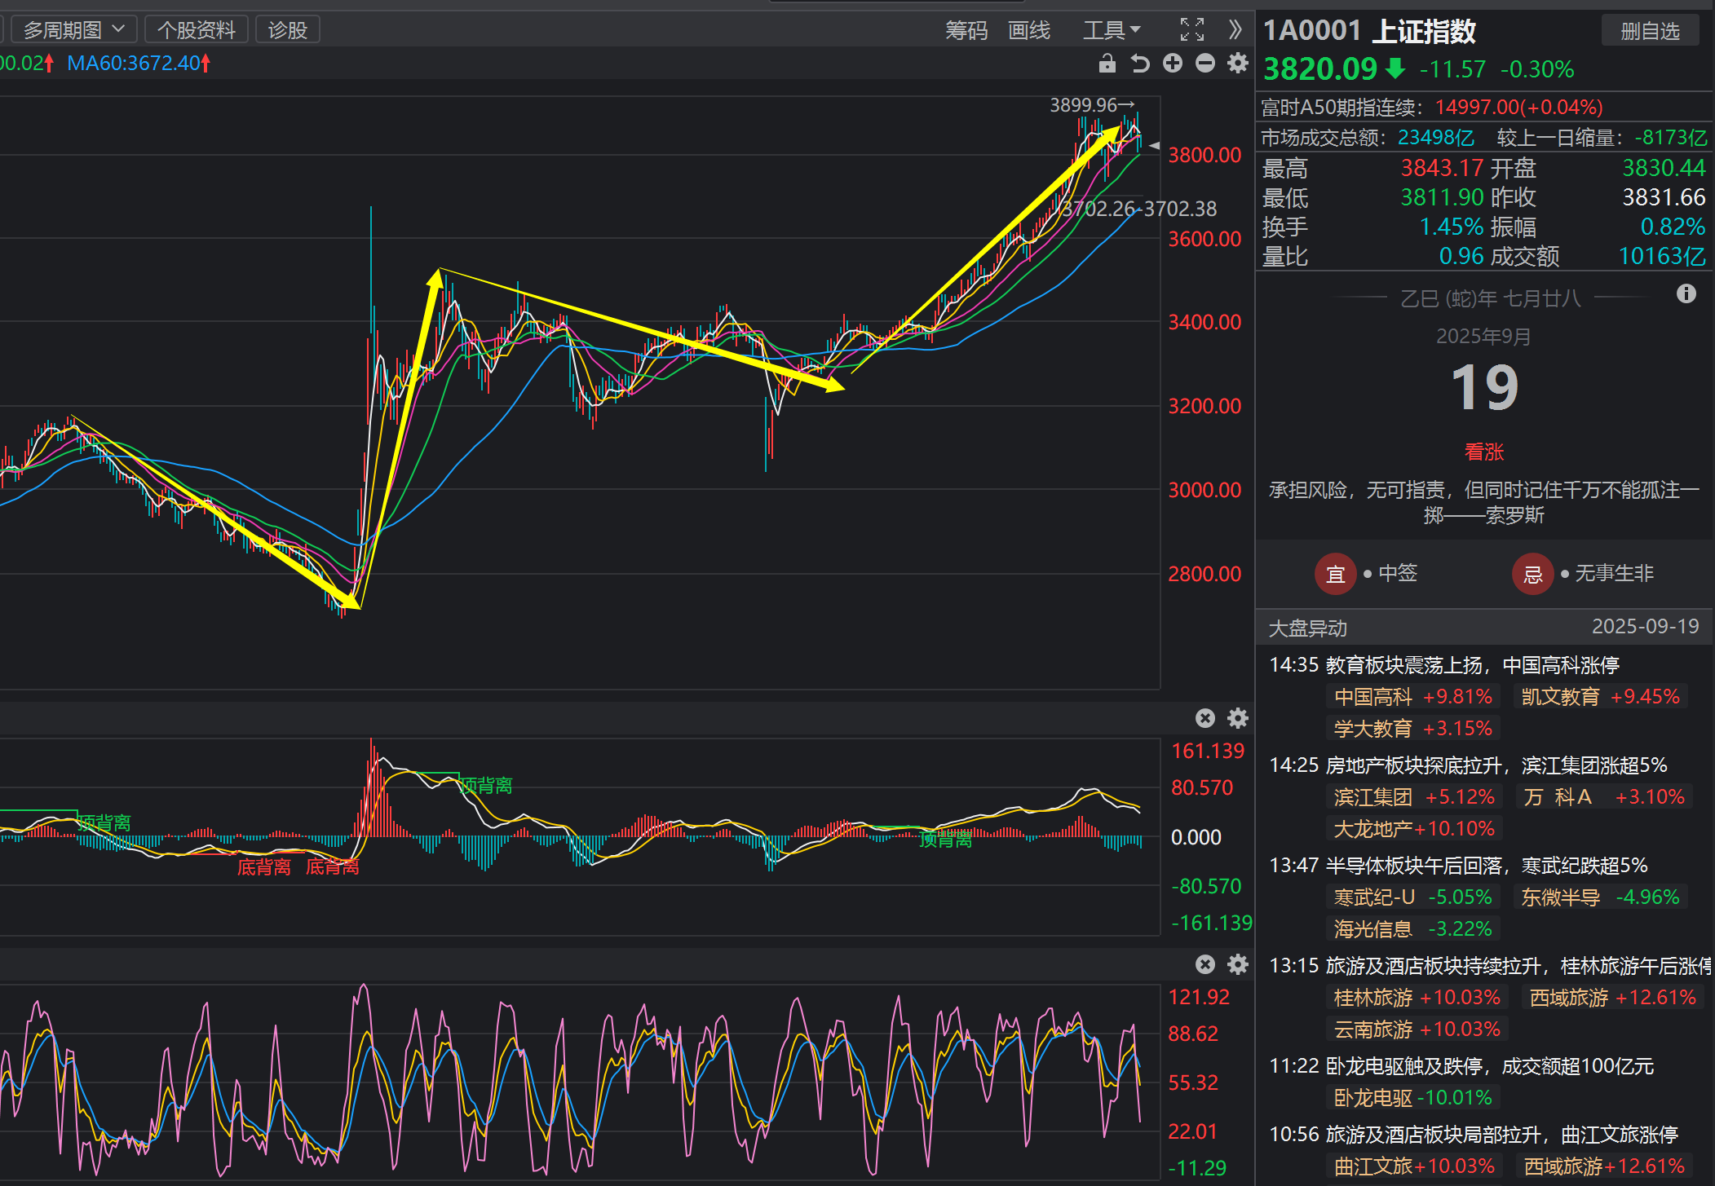Open the 多周期图 dropdown
Screen dimensions: 1715x1186
pos(73,30)
